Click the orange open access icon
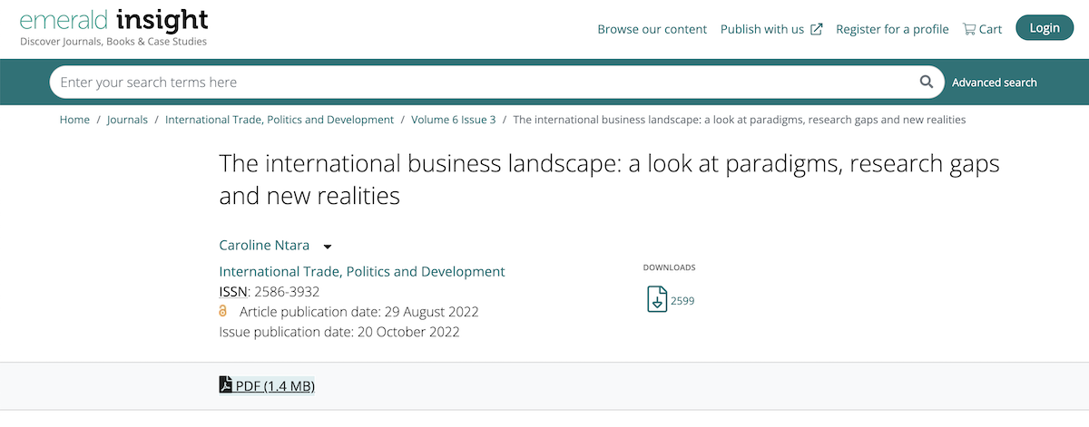 coord(223,311)
